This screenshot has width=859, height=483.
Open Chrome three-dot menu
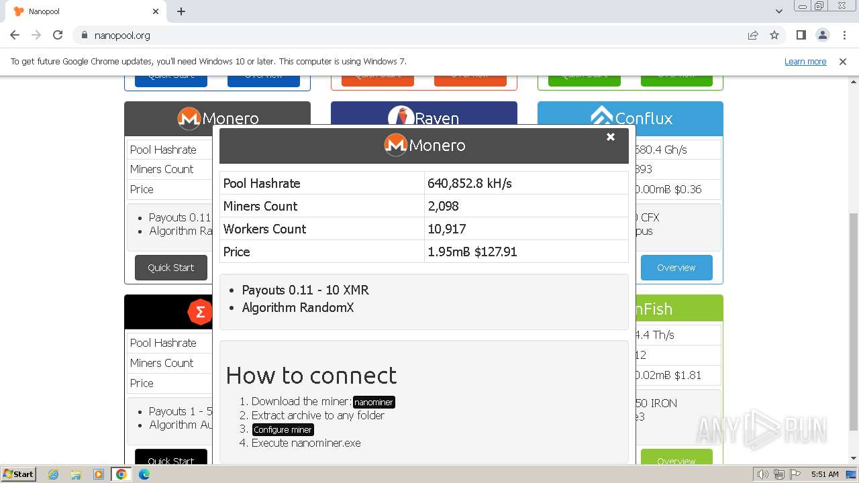pyautogui.click(x=844, y=35)
